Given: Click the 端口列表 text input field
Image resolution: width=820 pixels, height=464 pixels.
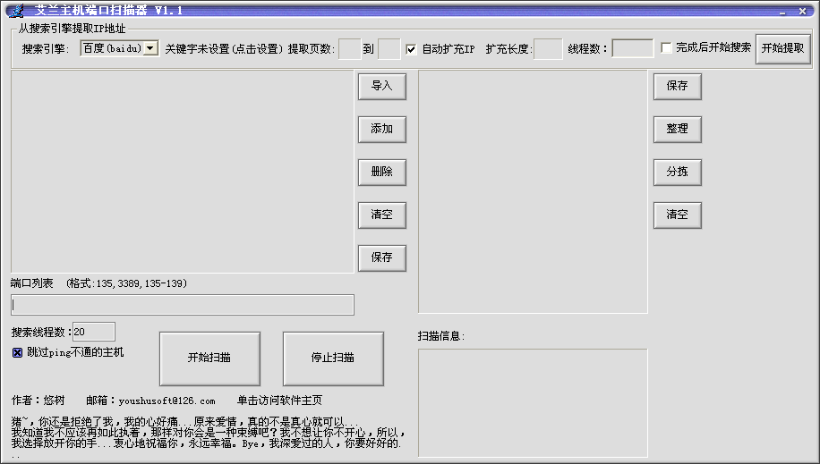Looking at the screenshot, I should tap(183, 305).
